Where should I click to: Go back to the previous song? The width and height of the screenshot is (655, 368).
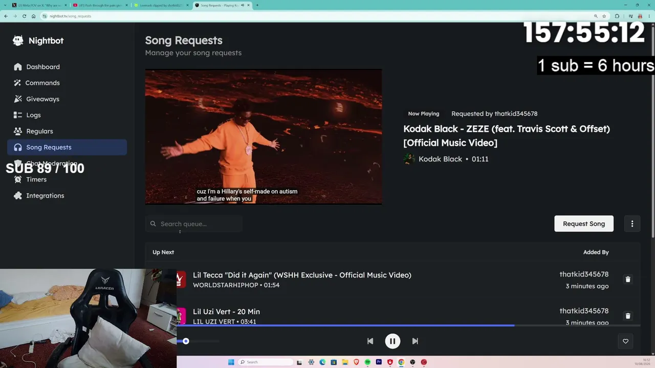370,341
